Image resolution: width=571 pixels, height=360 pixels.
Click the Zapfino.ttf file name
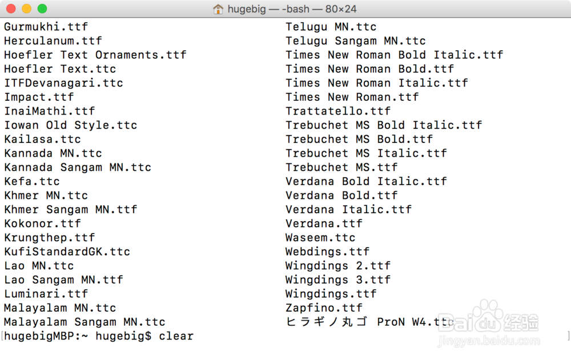(324, 308)
